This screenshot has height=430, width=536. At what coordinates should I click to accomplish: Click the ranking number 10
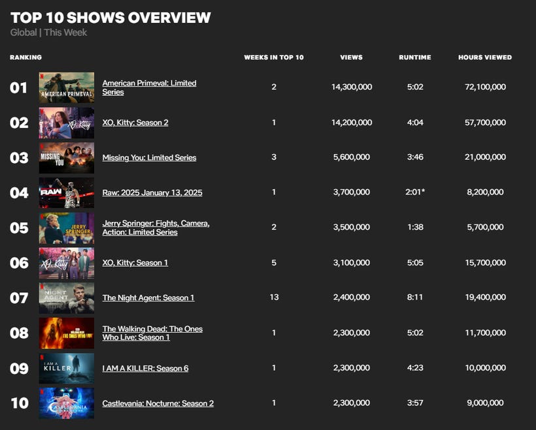tap(20, 403)
